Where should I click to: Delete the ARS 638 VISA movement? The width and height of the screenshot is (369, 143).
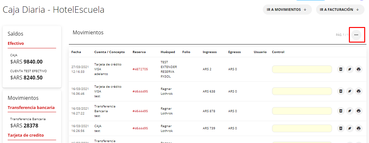point(341,91)
